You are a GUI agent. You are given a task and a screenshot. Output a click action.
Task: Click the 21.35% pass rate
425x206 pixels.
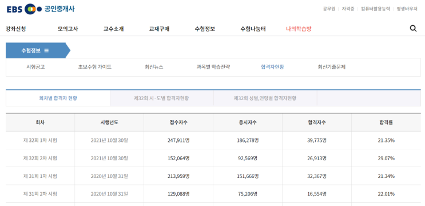[386, 140]
